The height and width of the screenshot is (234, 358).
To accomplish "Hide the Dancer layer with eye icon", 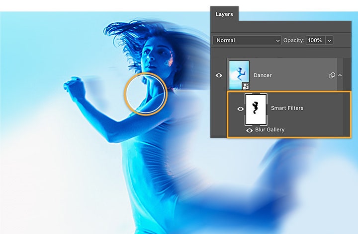I will (x=219, y=75).
